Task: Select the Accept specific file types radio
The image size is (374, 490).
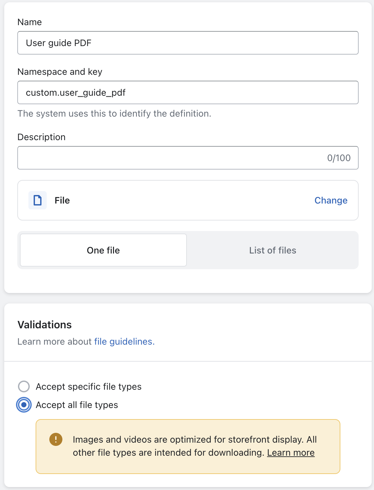Action: (24, 386)
